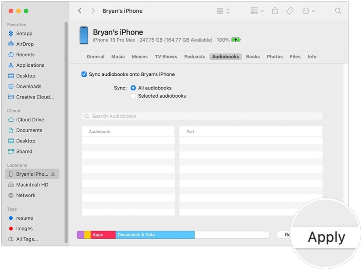Switch to the Books tab
Screen dimensions: 363x271
pos(253,57)
